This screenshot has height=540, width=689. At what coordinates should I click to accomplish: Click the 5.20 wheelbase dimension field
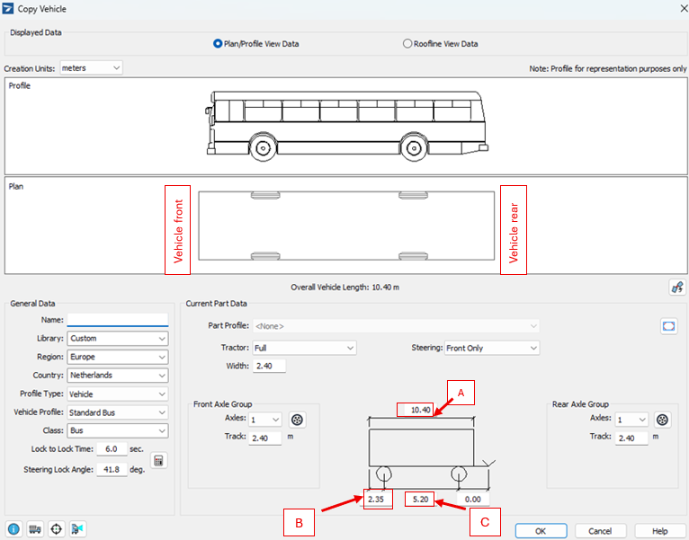click(420, 499)
